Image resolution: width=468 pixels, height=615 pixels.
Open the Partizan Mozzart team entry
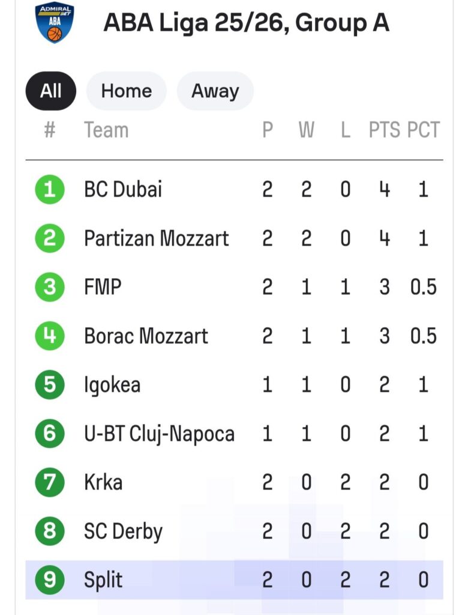coord(156,238)
